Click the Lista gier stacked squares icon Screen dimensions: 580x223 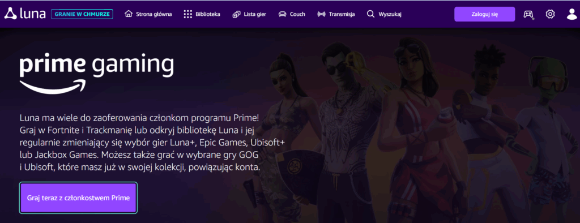pos(236,14)
